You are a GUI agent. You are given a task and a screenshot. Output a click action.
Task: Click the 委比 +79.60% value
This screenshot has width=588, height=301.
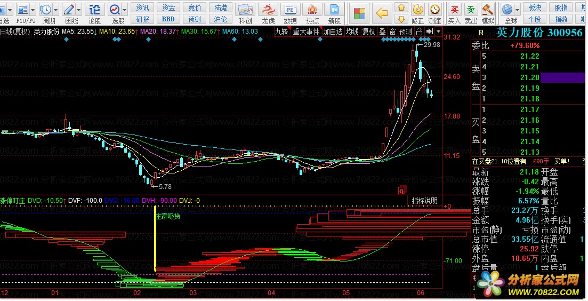pos(525,46)
